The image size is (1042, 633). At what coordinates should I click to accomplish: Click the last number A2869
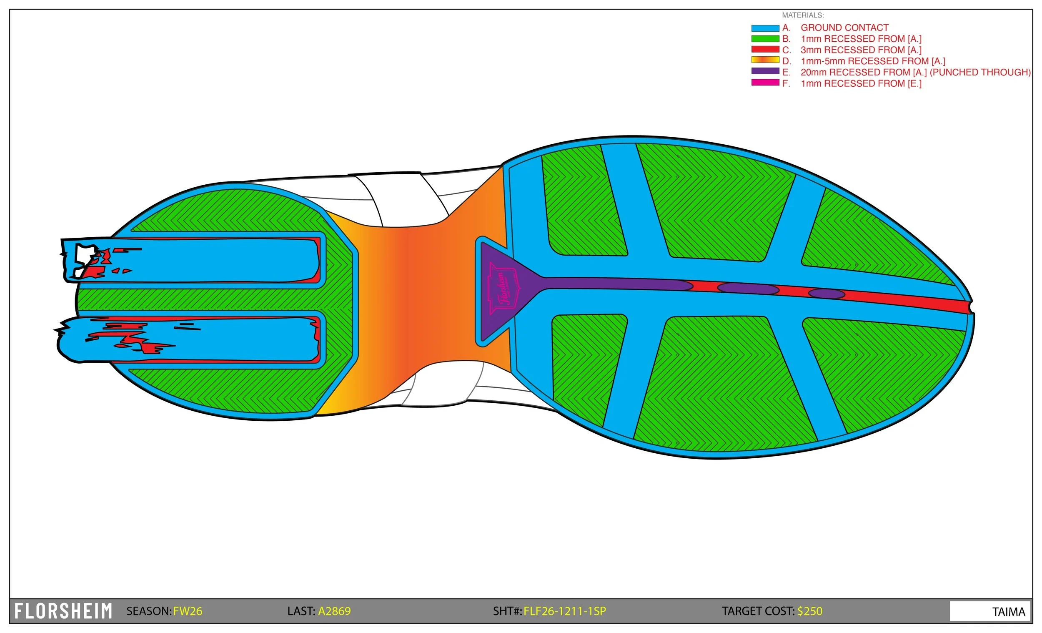(334, 611)
